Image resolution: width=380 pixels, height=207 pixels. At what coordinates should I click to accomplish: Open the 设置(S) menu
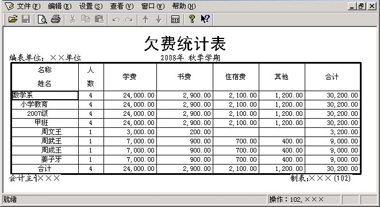tap(91, 6)
